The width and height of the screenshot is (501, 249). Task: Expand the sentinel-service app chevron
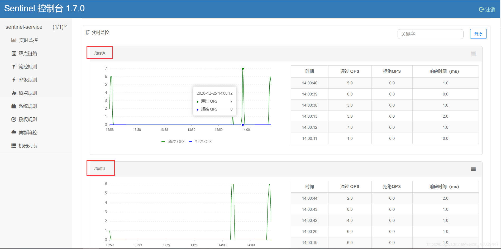point(65,26)
